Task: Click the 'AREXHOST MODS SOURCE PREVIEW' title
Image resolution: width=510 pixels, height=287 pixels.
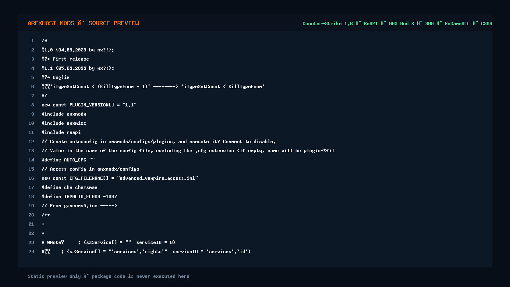Action: point(83,23)
